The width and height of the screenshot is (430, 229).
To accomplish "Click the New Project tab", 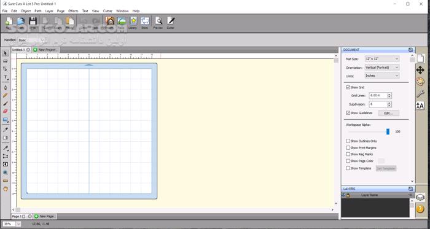I will [x=45, y=50].
